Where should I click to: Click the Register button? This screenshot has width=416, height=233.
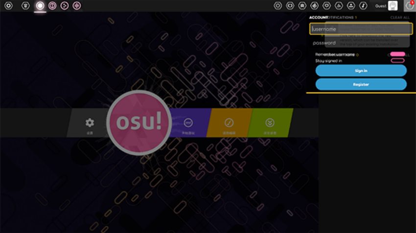click(361, 85)
